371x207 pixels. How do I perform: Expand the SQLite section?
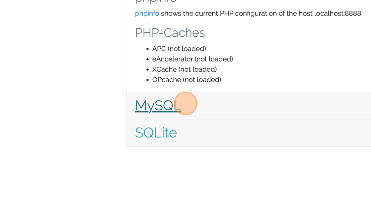(156, 133)
